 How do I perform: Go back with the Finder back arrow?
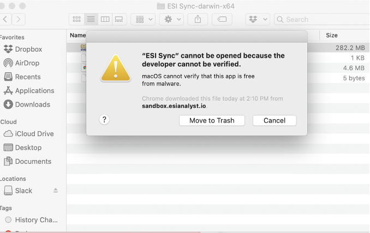tap(5, 19)
